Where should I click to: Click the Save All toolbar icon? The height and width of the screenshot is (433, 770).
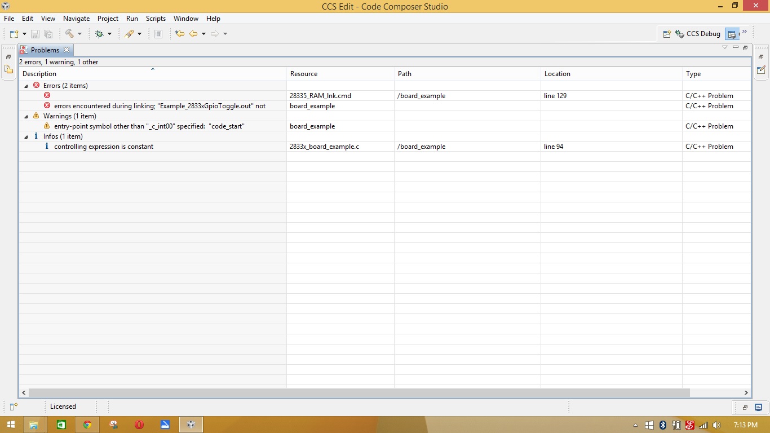click(x=48, y=34)
